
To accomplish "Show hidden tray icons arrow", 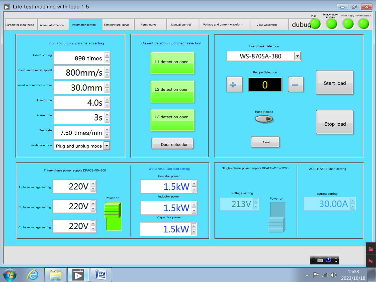I will (307, 275).
